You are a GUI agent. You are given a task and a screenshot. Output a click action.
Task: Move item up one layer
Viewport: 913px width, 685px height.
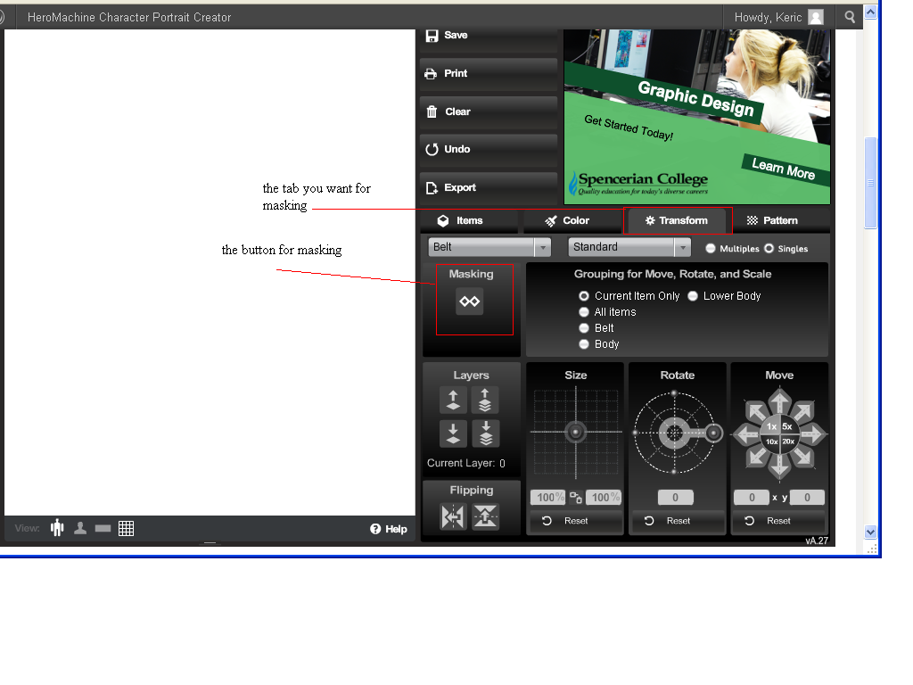pyautogui.click(x=453, y=400)
